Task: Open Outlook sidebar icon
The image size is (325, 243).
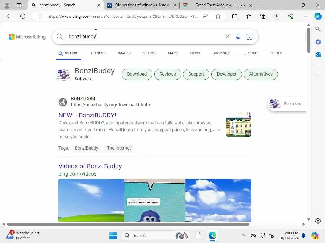Action: [x=318, y=54]
